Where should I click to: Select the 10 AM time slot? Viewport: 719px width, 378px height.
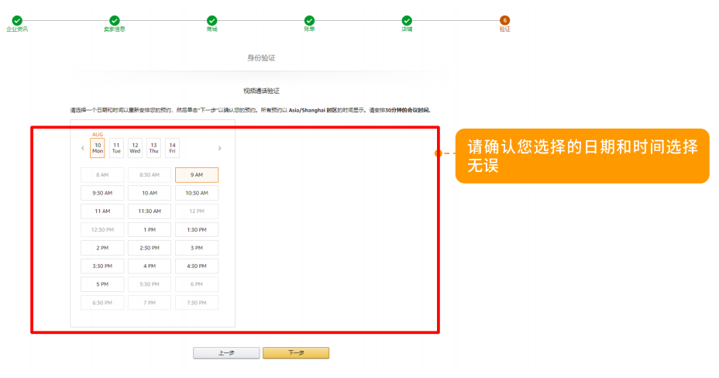(x=150, y=193)
